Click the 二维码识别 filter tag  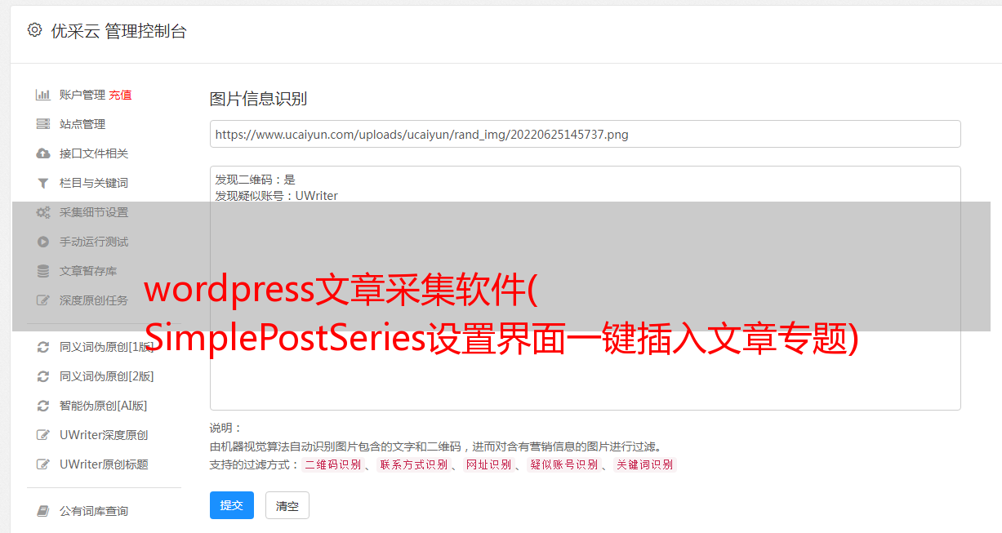tap(333, 464)
